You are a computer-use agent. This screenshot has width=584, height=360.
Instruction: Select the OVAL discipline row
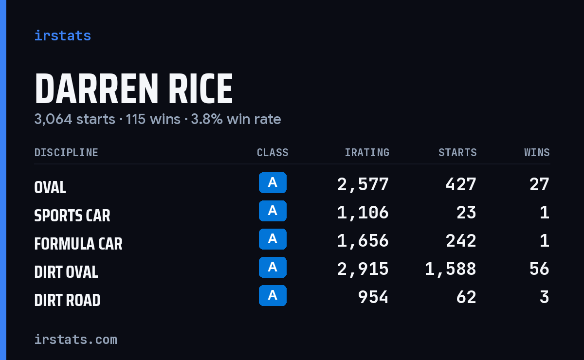point(292,184)
